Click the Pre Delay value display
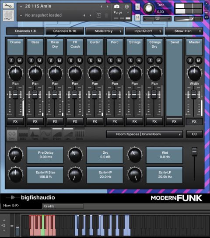The height and width of the screenshot is (238, 210). (45, 155)
